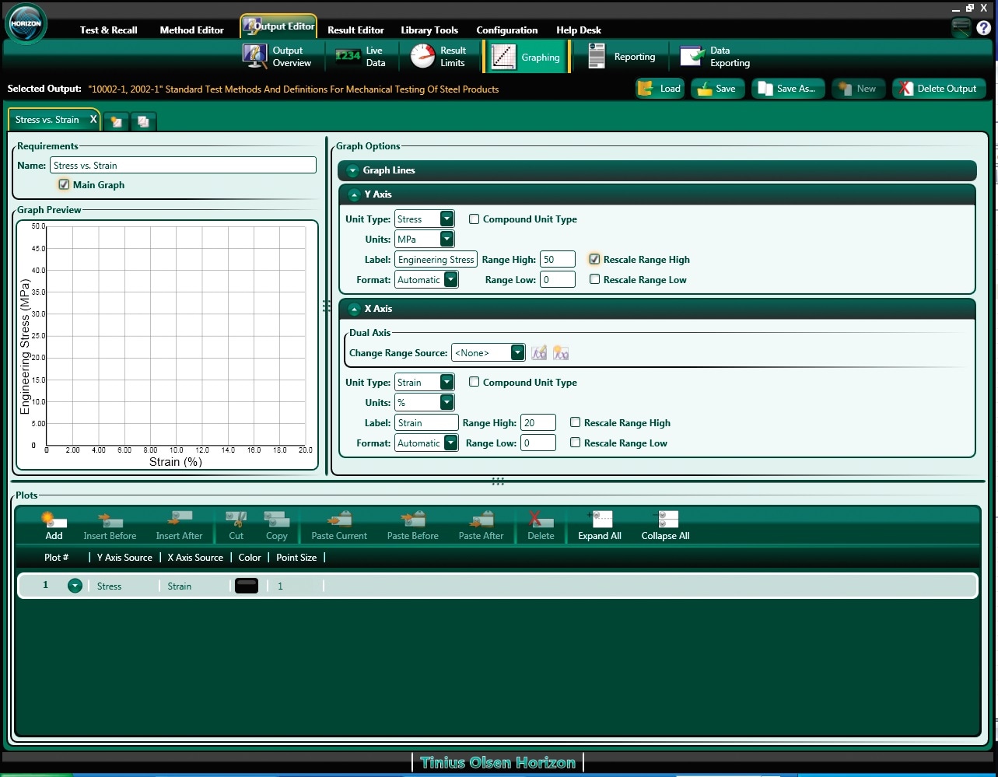Click the Delete Output button
Image resolution: width=998 pixels, height=777 pixels.
939,89
